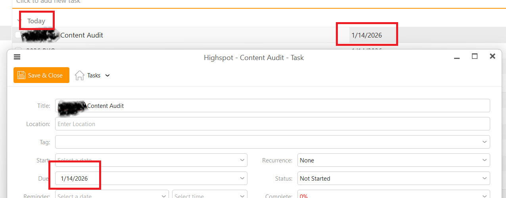The height and width of the screenshot is (198, 506).
Task: Click the home icon beside Tasks
Action: (80, 75)
